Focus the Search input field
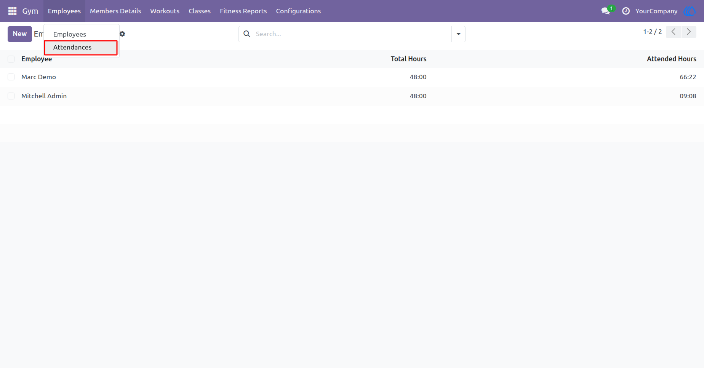 point(352,34)
